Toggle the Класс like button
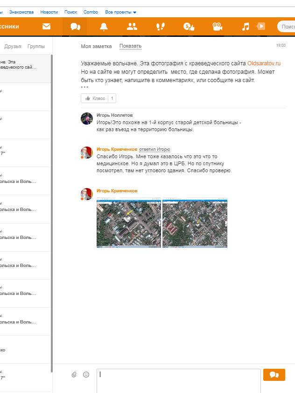 95,98
